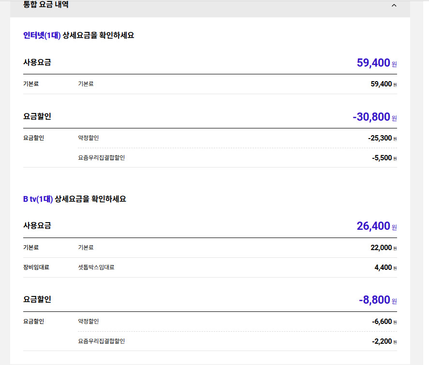Collapse the 통합 요금 내역 section chevron
This screenshot has width=429, height=365.
tap(394, 5)
